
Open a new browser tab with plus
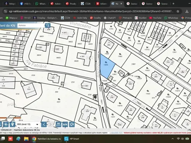tap(173, 4)
